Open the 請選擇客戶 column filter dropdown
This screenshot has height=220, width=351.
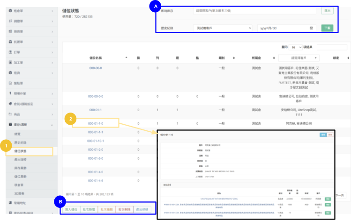coord(299,58)
